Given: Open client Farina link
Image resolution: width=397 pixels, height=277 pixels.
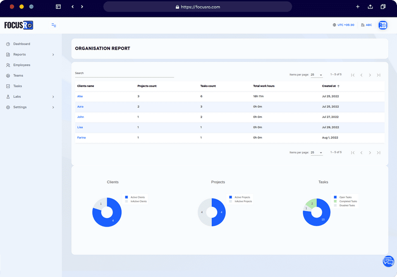Looking at the screenshot, I should coord(81,138).
